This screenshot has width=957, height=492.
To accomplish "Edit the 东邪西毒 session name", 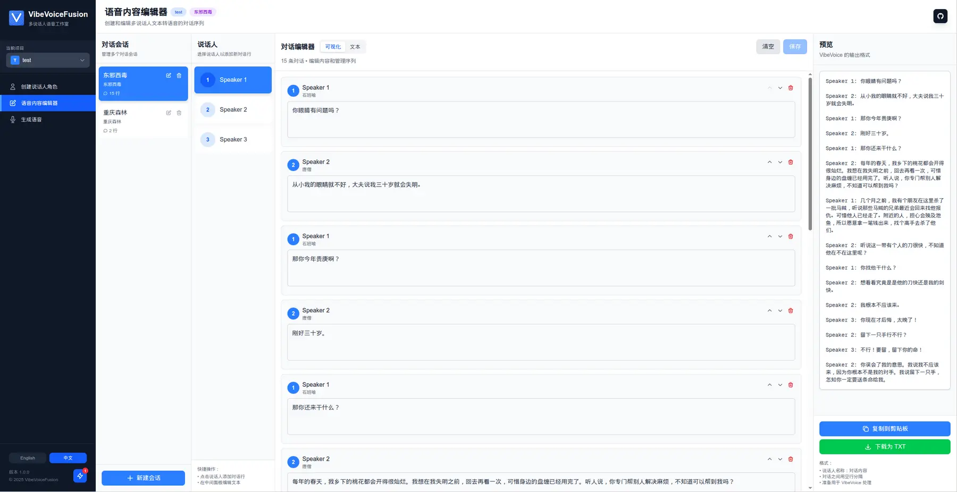I will (x=169, y=75).
